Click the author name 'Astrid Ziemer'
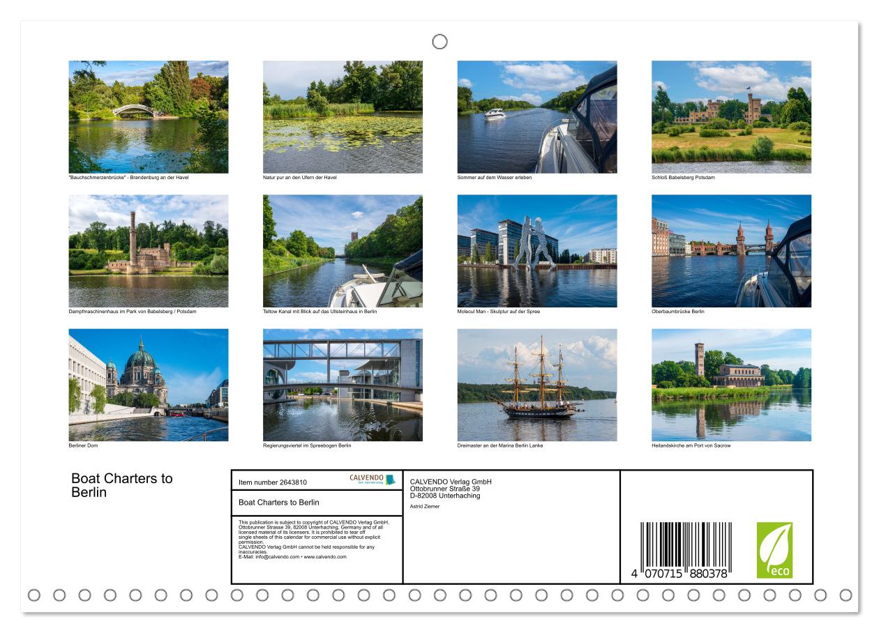Viewport: 879px width, 633px height. click(425, 507)
